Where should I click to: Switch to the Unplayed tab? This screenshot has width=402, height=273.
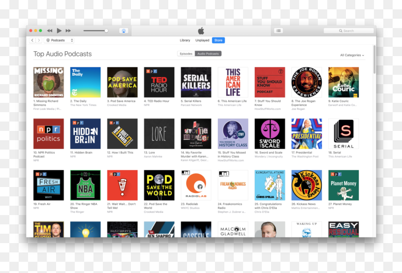pos(202,40)
